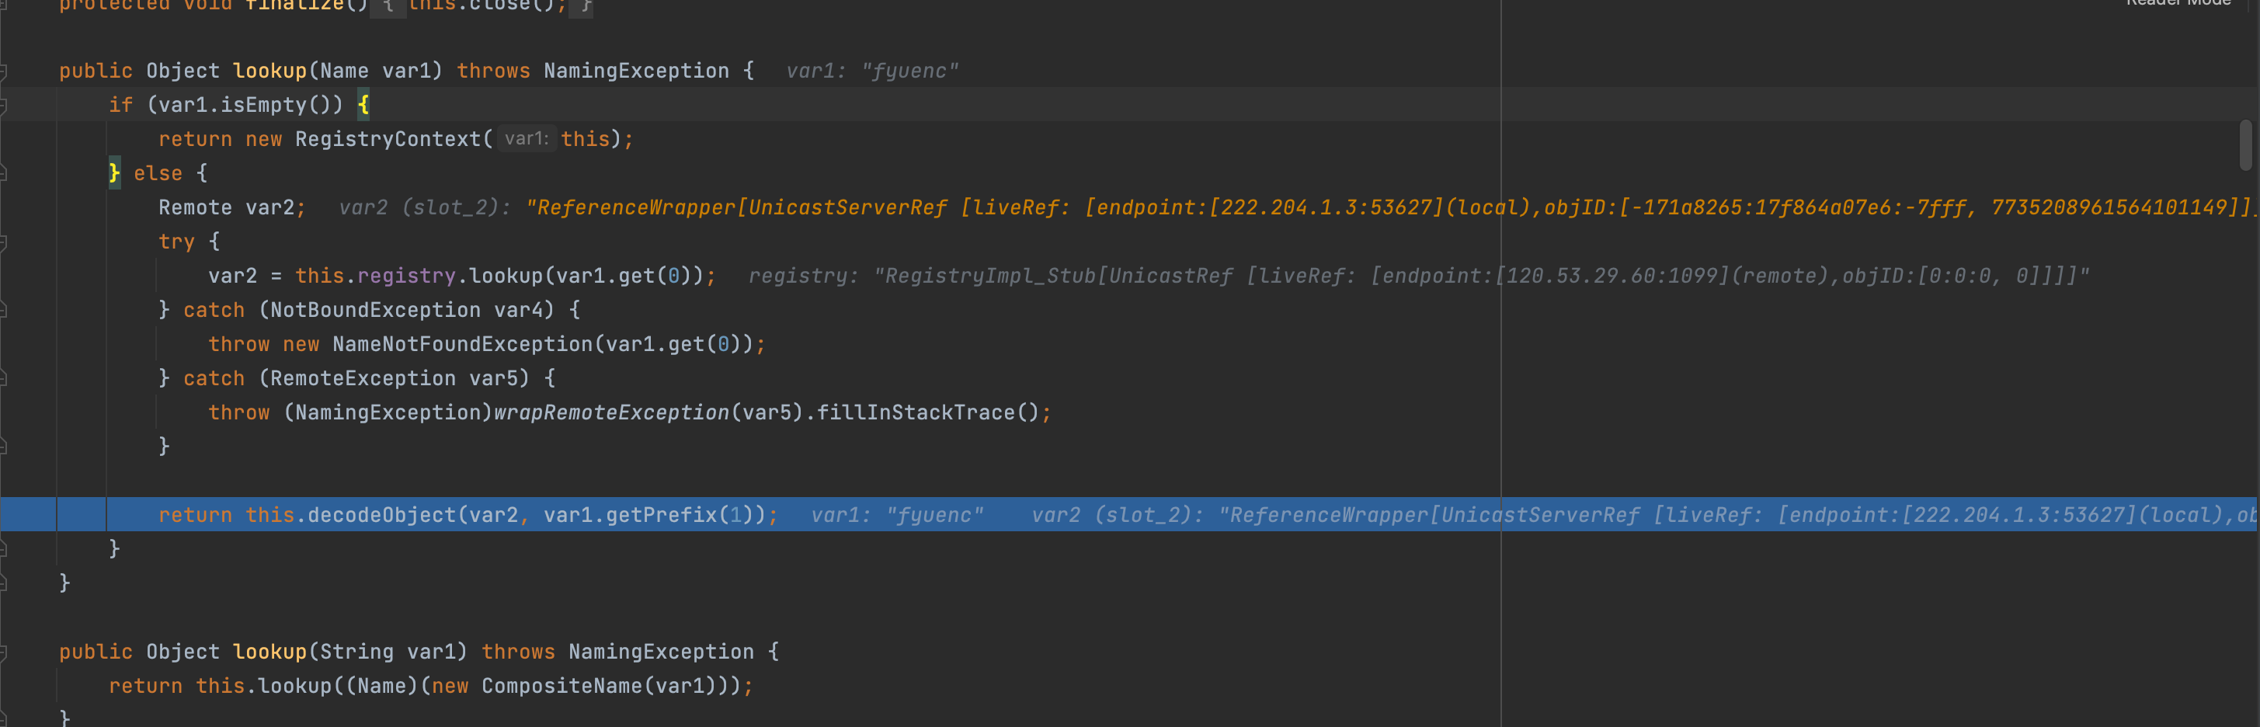Click the 'registry' field in this.registry.lookup
The height and width of the screenshot is (727, 2260).
[406, 277]
